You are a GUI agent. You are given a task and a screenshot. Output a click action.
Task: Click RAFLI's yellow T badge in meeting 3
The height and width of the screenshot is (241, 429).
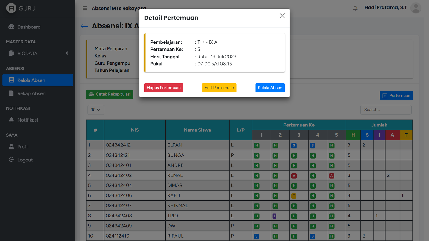(294, 196)
